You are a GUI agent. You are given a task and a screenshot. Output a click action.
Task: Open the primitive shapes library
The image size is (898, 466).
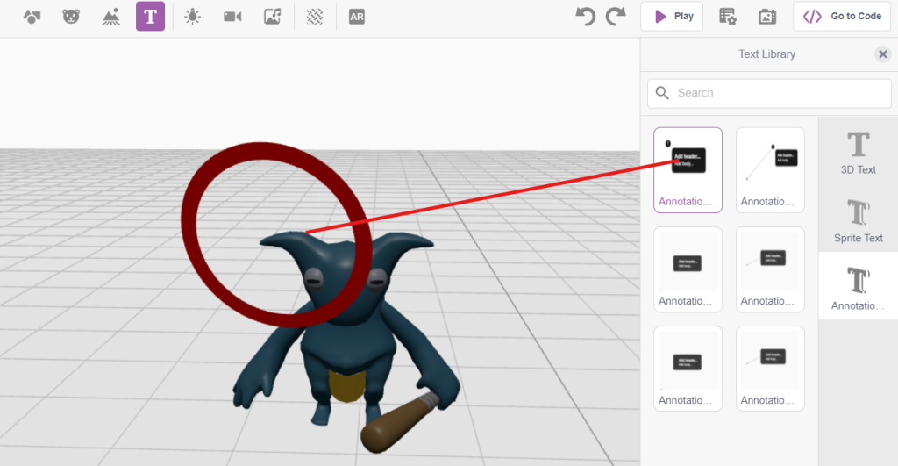click(32, 17)
